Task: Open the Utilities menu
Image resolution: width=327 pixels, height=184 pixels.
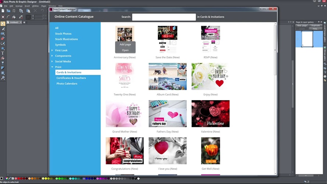Action: click(x=35, y=6)
